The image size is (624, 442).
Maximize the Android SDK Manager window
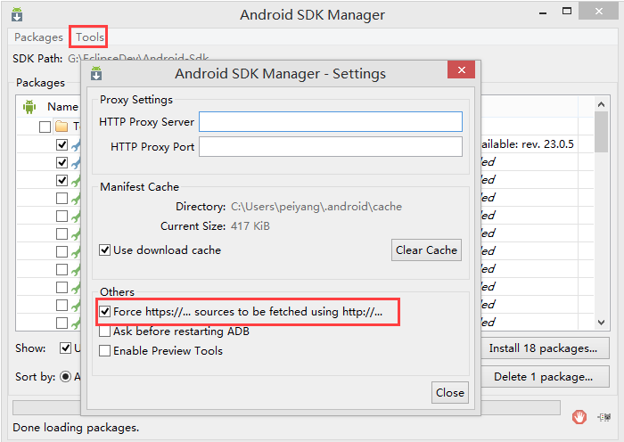pos(567,12)
